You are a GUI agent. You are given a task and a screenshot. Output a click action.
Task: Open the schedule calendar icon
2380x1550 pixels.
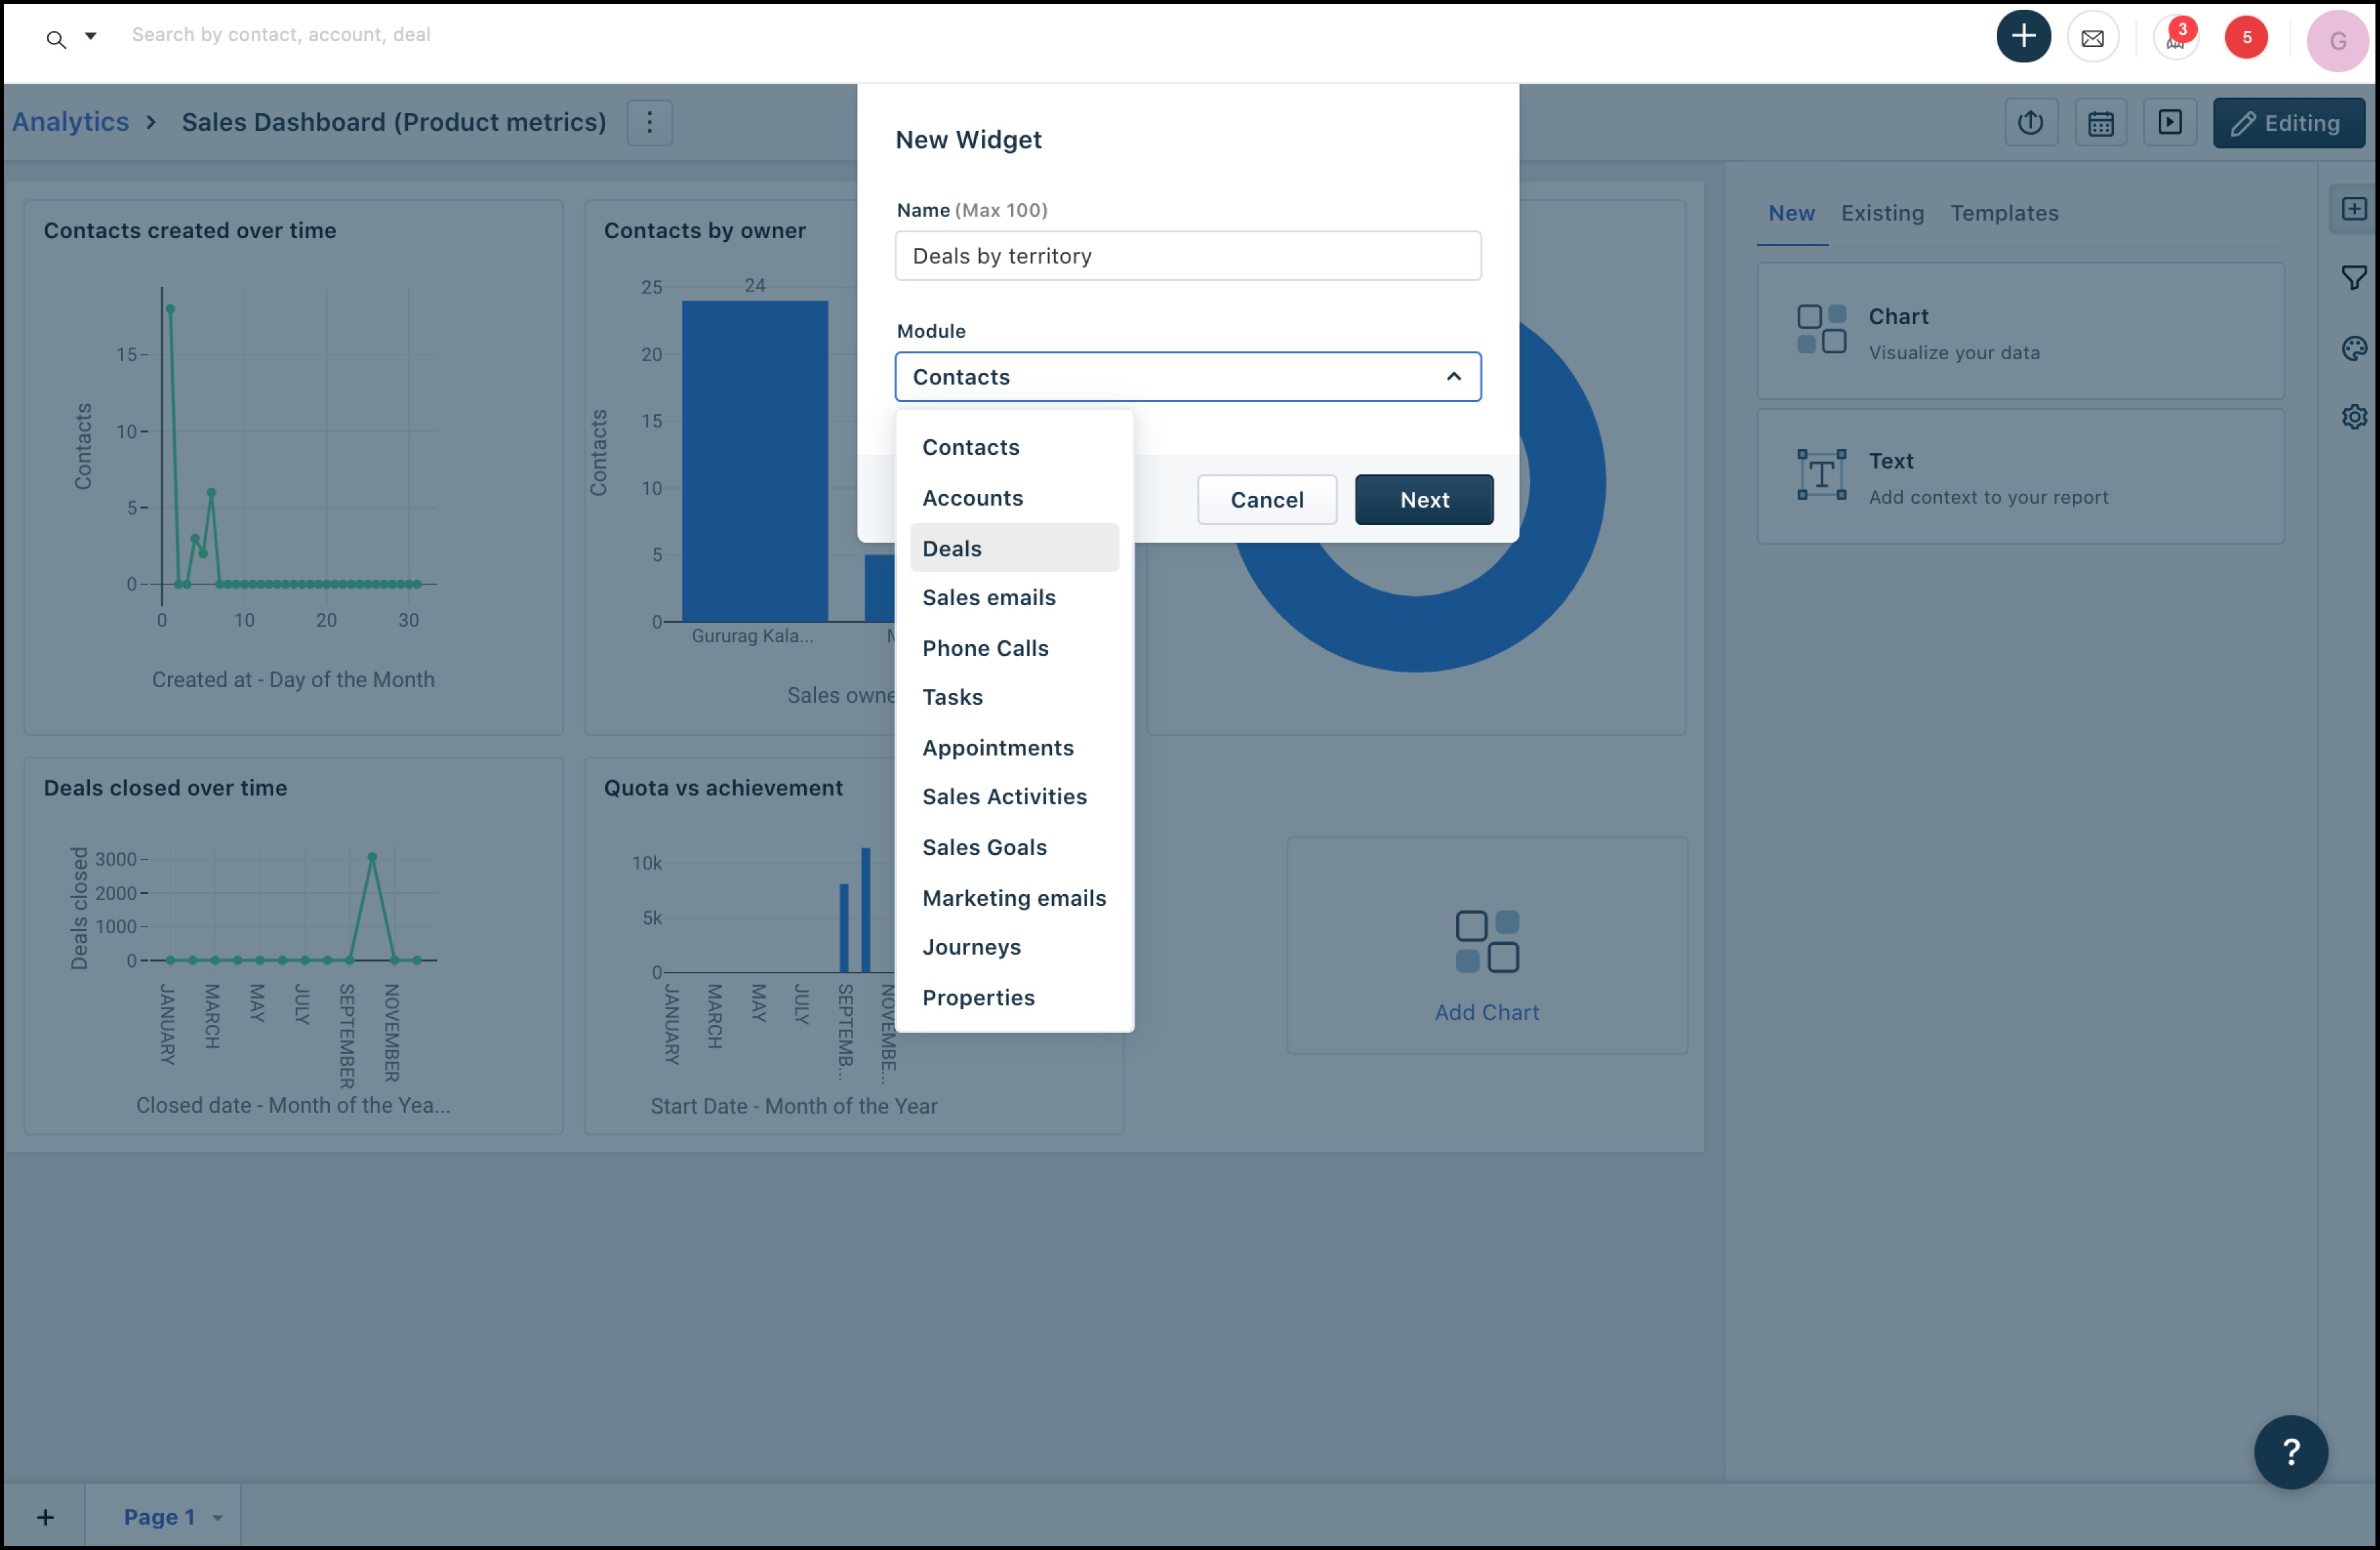click(x=2100, y=123)
